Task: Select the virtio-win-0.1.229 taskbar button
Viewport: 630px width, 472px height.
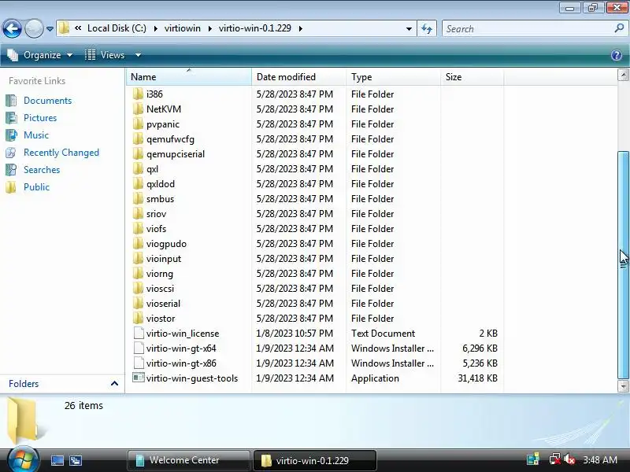Action: 315,460
